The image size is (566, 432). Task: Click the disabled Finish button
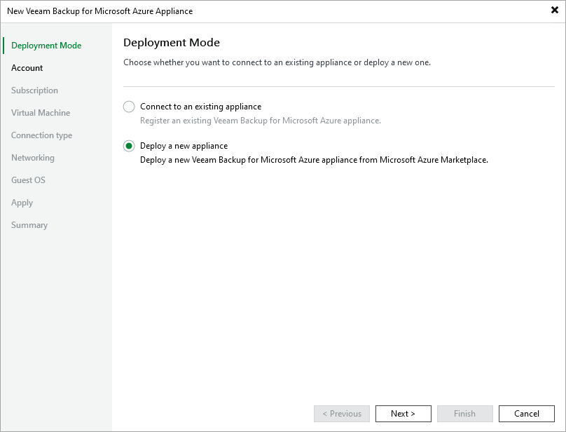[x=465, y=414]
